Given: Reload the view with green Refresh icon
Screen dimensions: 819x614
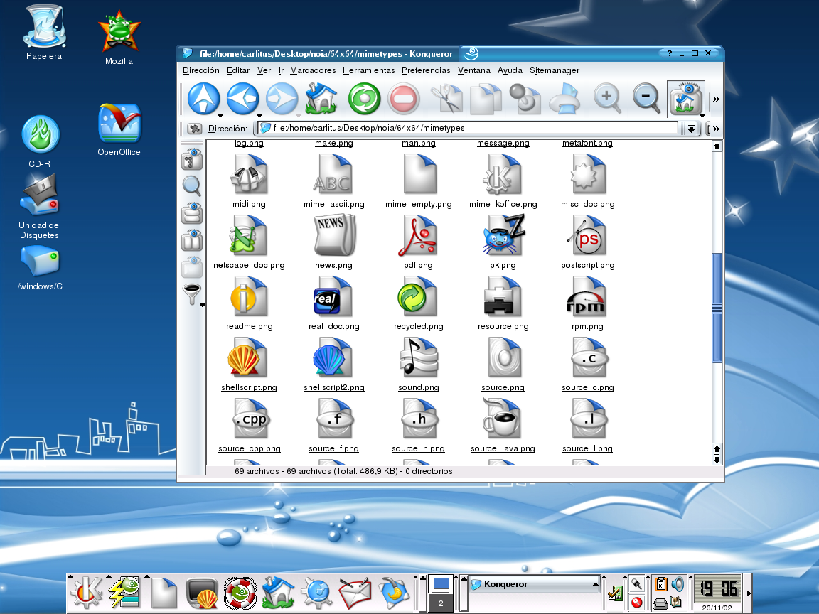Looking at the screenshot, I should pyautogui.click(x=364, y=98).
